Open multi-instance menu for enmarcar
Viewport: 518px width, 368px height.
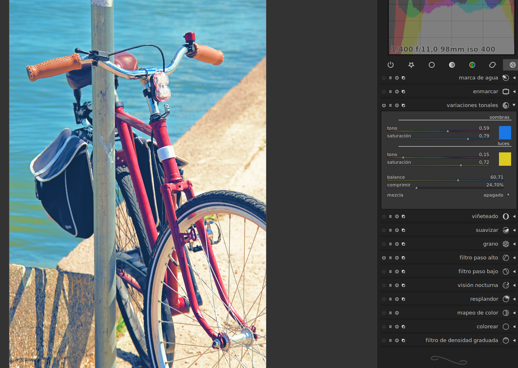[x=403, y=92]
